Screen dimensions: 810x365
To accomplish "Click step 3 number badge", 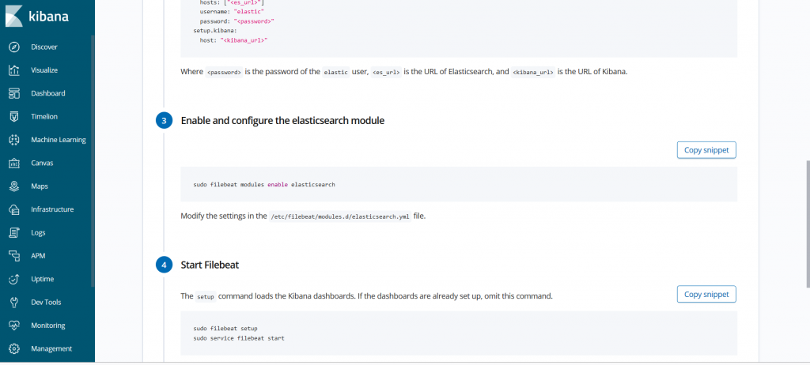I will pyautogui.click(x=164, y=122).
